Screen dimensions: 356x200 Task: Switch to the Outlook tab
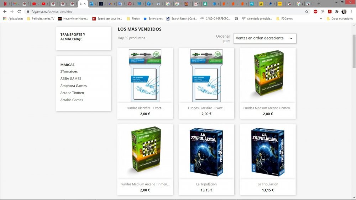point(91,4)
